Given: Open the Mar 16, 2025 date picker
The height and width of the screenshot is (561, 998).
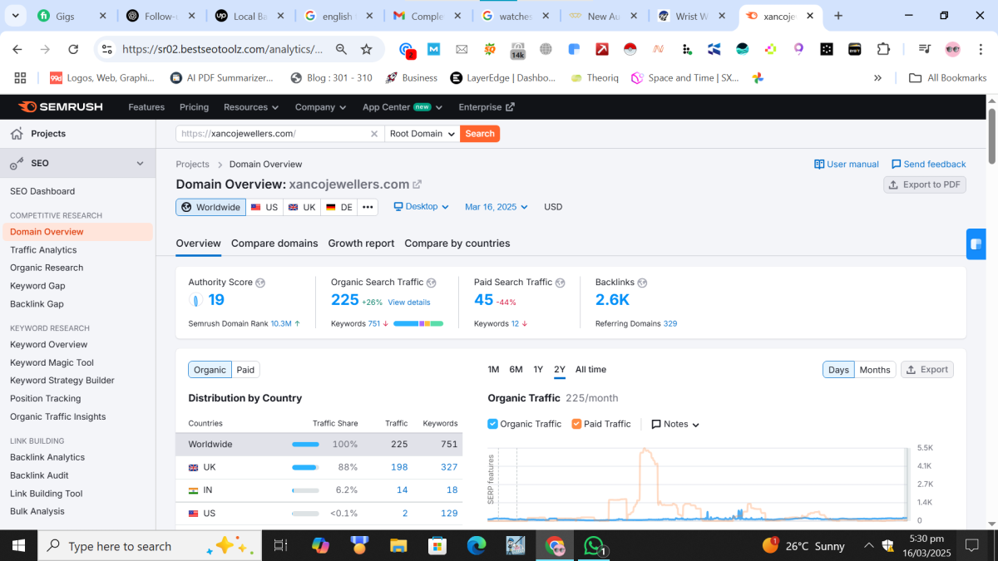Looking at the screenshot, I should tap(496, 207).
